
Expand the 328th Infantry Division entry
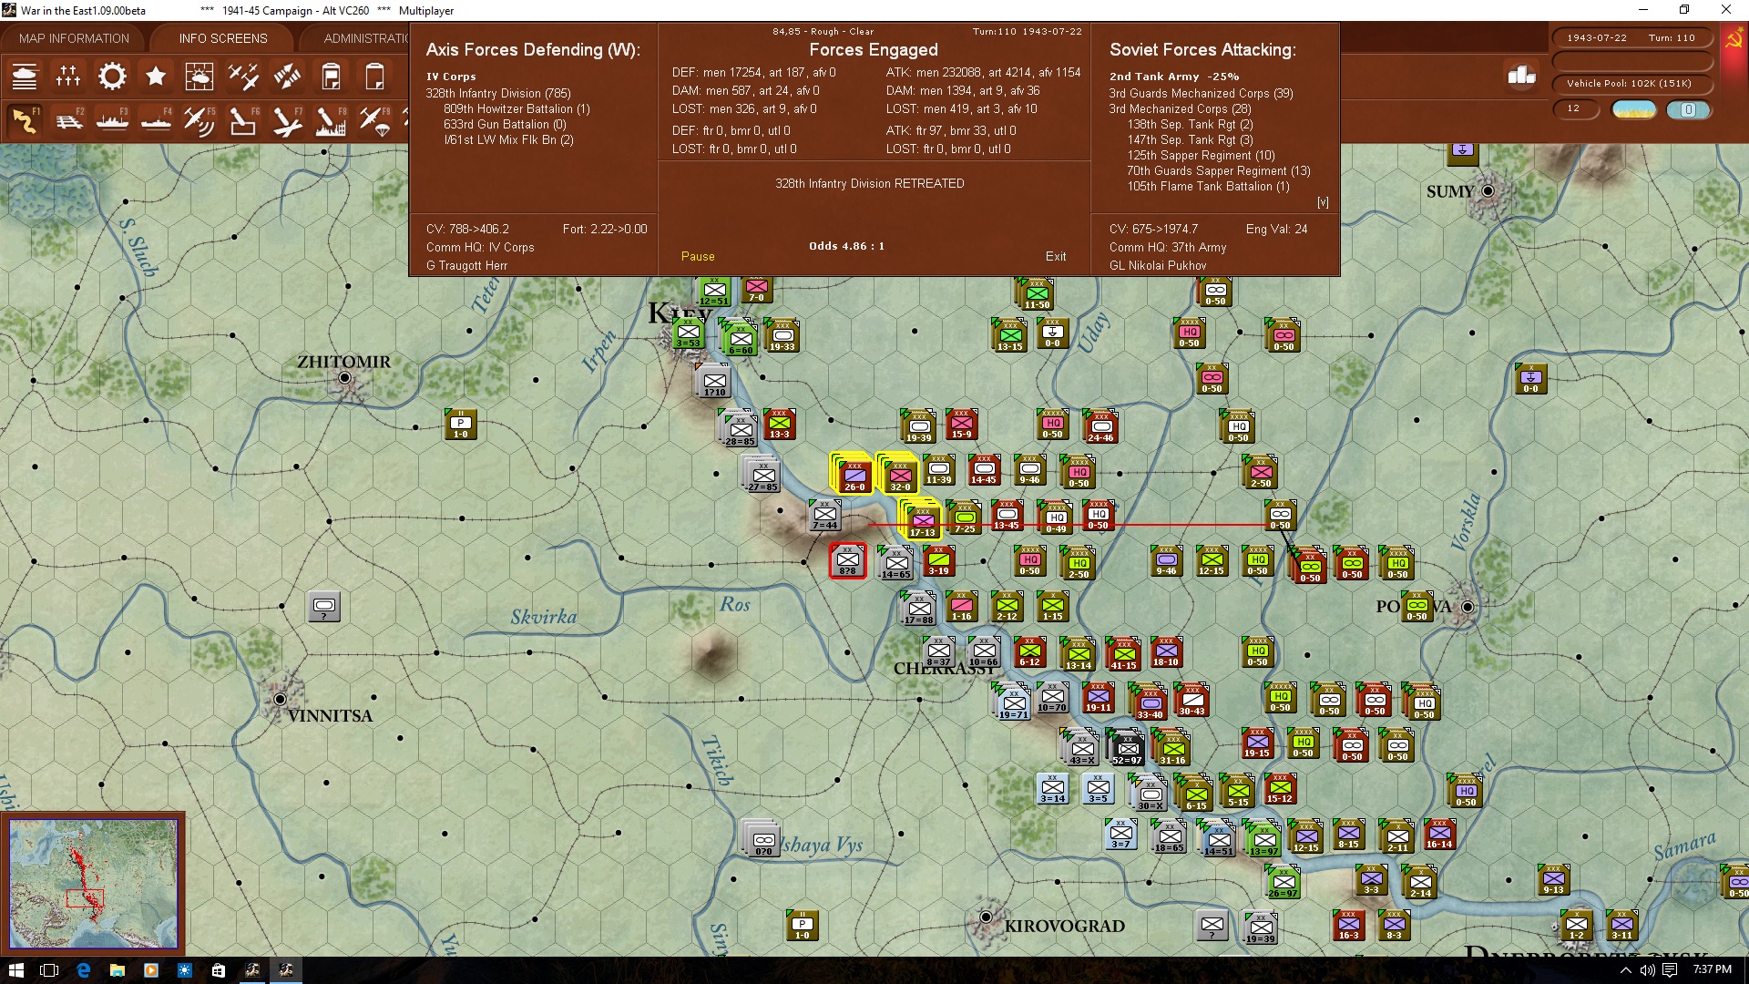coord(497,93)
